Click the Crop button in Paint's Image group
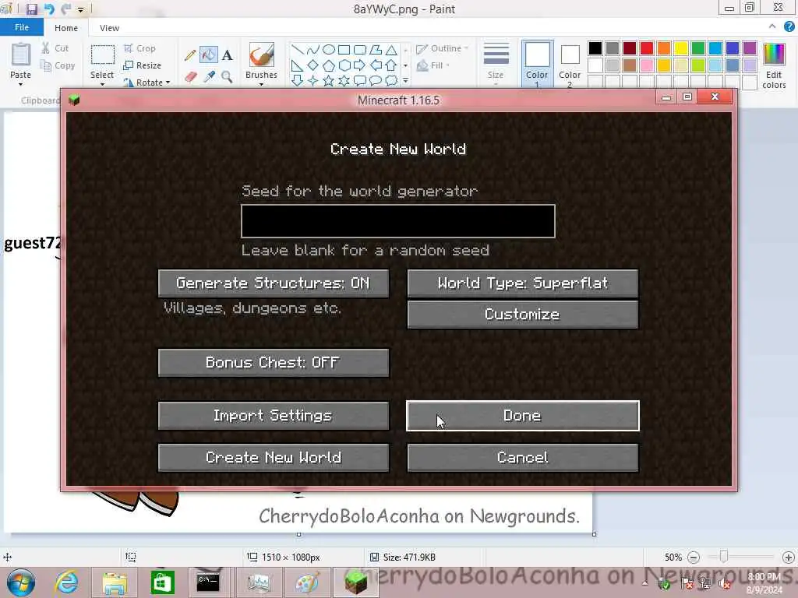The height and width of the screenshot is (598, 798). pos(140,48)
